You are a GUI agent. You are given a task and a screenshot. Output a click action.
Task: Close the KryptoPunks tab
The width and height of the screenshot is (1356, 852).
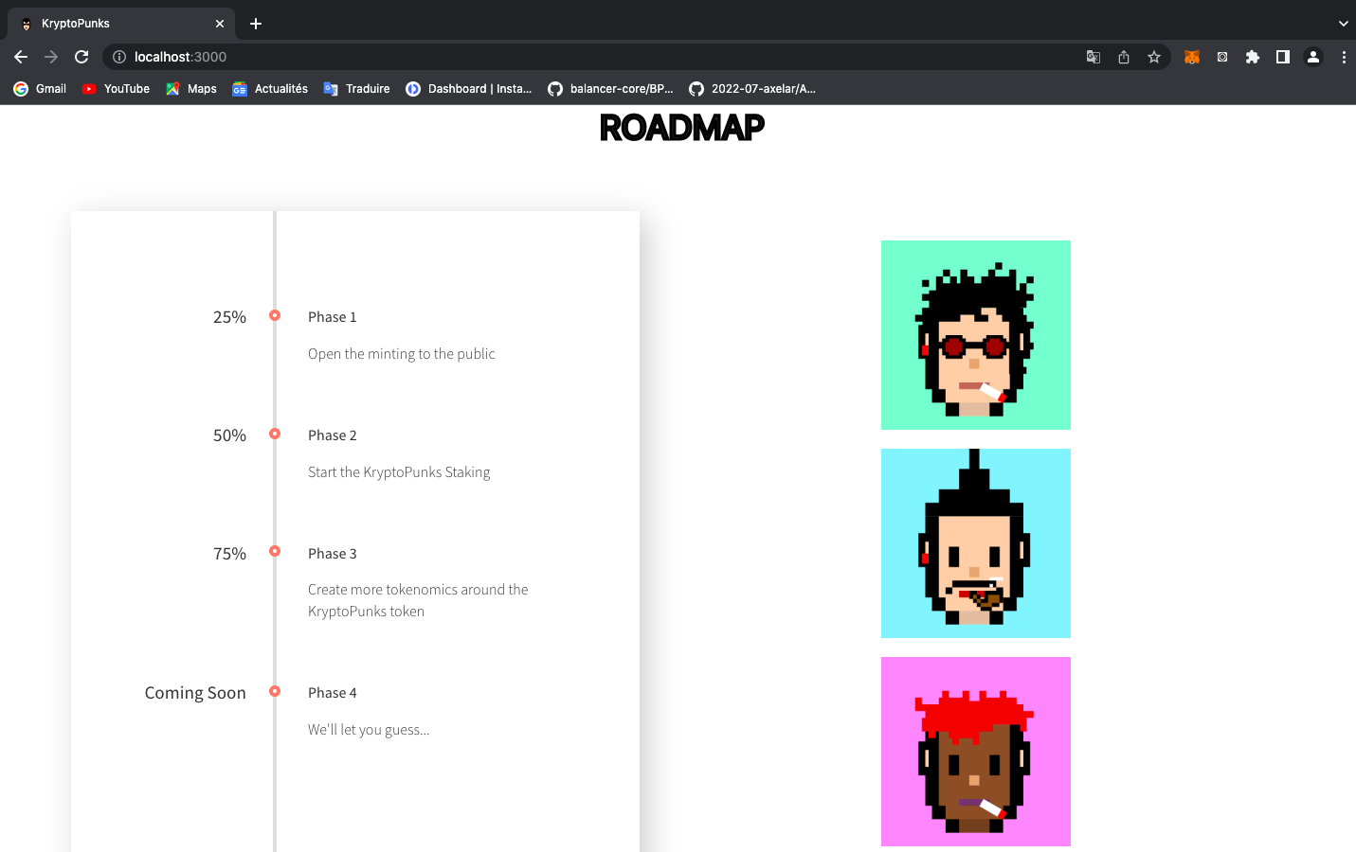(x=220, y=24)
